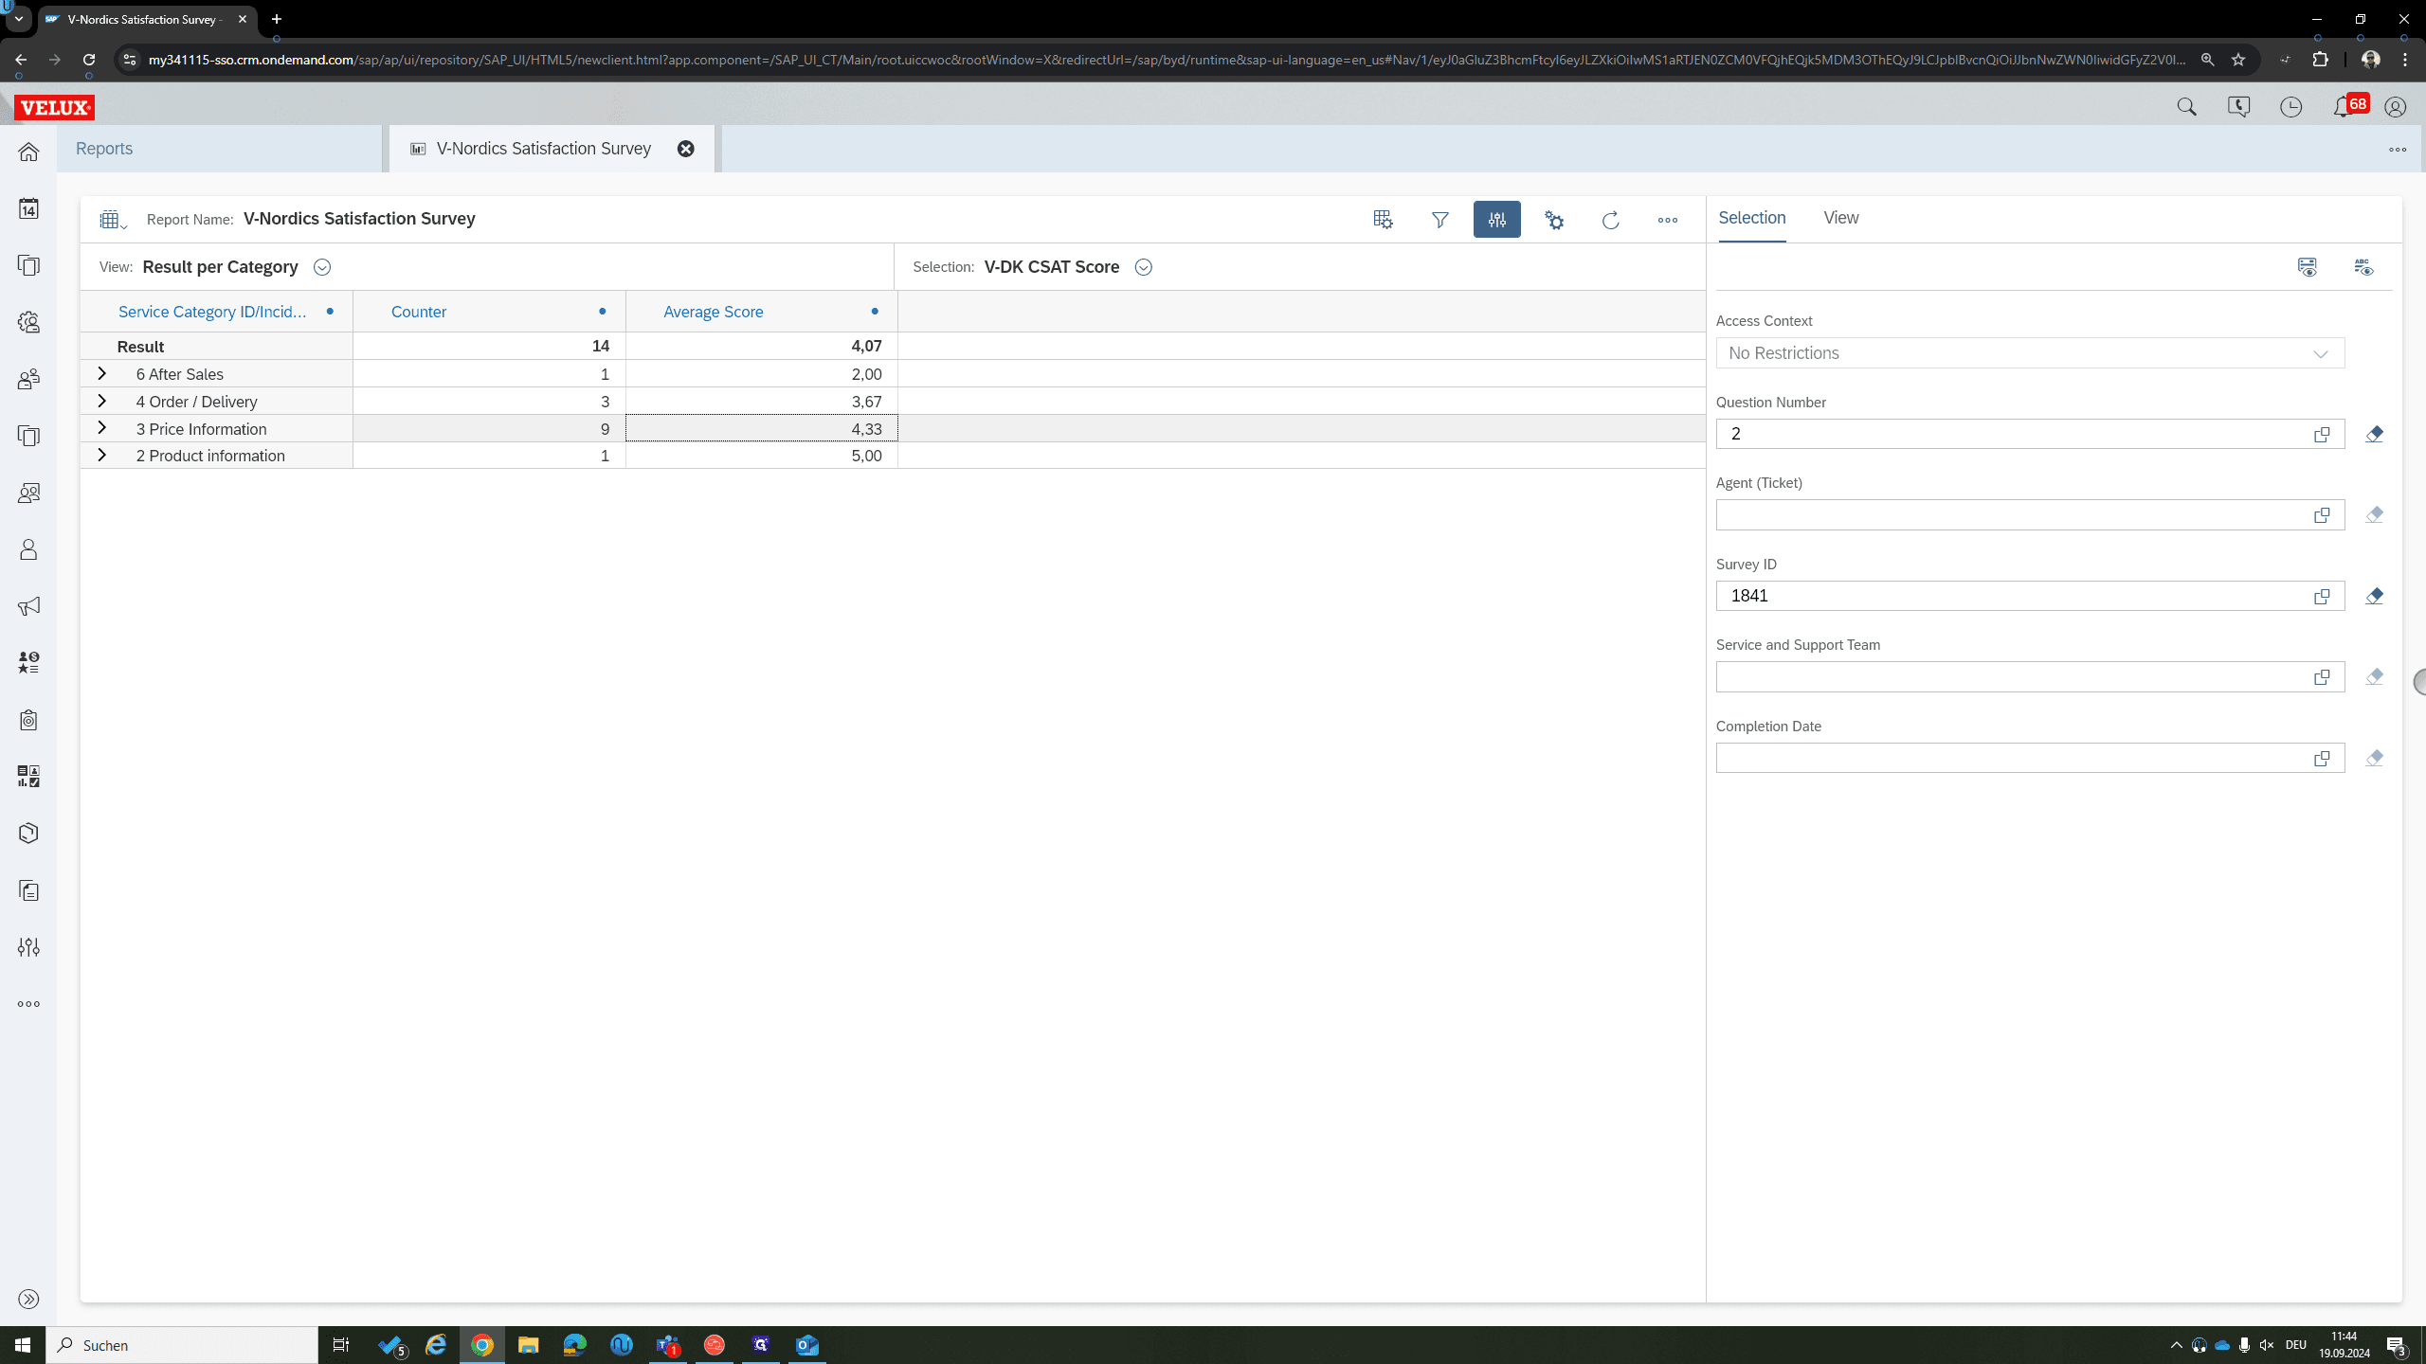
Task: Open the report filter funnel icon
Action: tap(1439, 220)
